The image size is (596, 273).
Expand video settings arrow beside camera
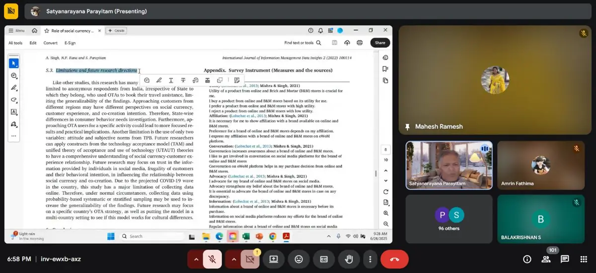[234, 259]
